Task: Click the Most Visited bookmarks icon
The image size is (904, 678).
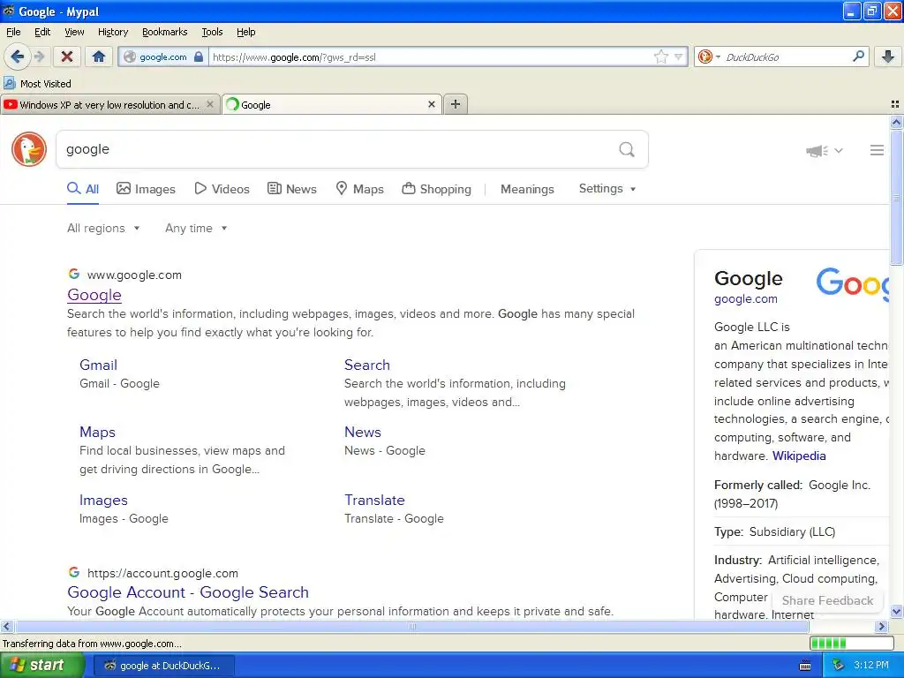Action: [x=9, y=84]
